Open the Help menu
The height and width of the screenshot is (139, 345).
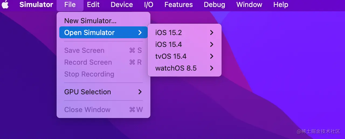(281, 5)
